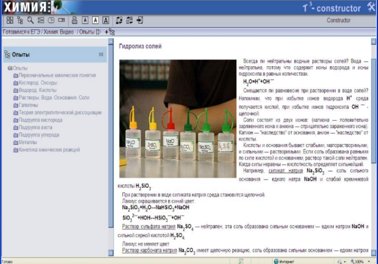Follow the 'силикат натрия' link
This screenshot has width=378, height=264.
coord(283,172)
